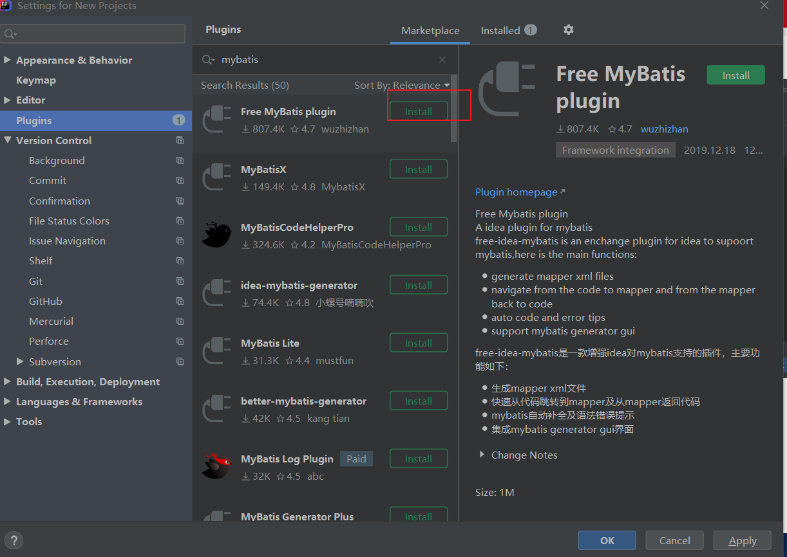Viewport: 787px width, 557px height.
Task: Click the Cancel button
Action: point(674,540)
